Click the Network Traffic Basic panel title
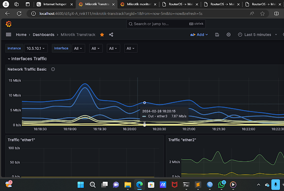The height and width of the screenshot is (191, 284). 27,69
